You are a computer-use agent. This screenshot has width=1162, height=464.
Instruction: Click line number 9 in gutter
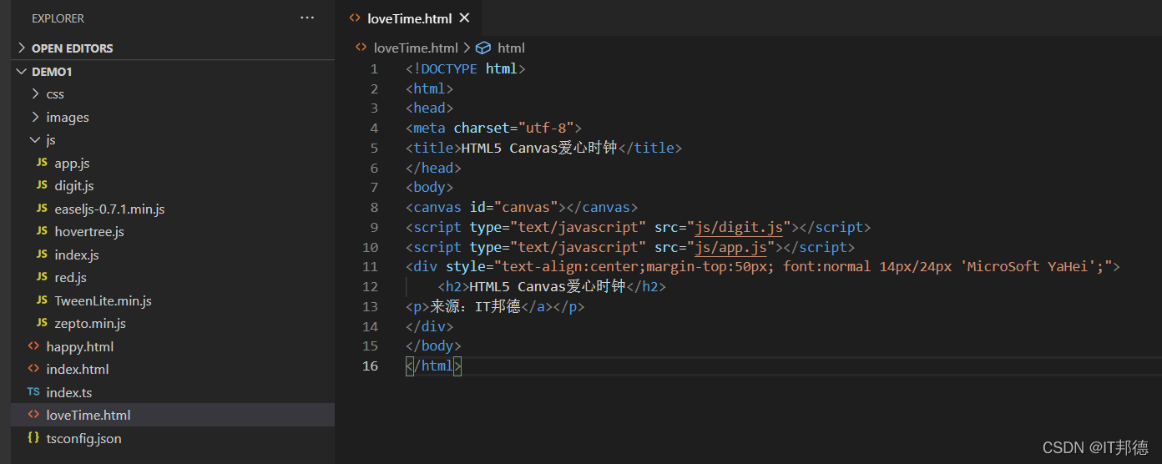(374, 227)
